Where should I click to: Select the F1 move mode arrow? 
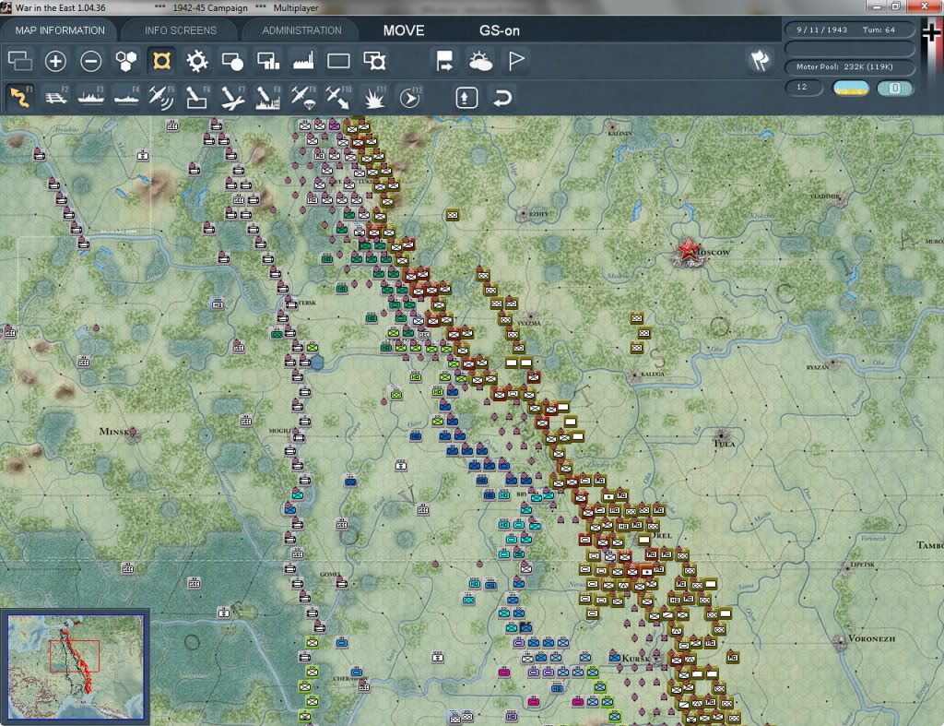coord(20,98)
